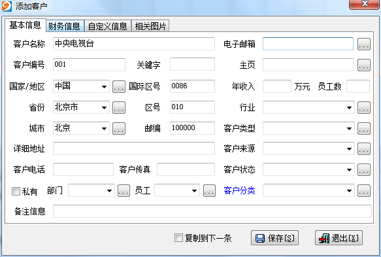Click the 区号 field showing 010
381x257 pixels.
coord(192,107)
